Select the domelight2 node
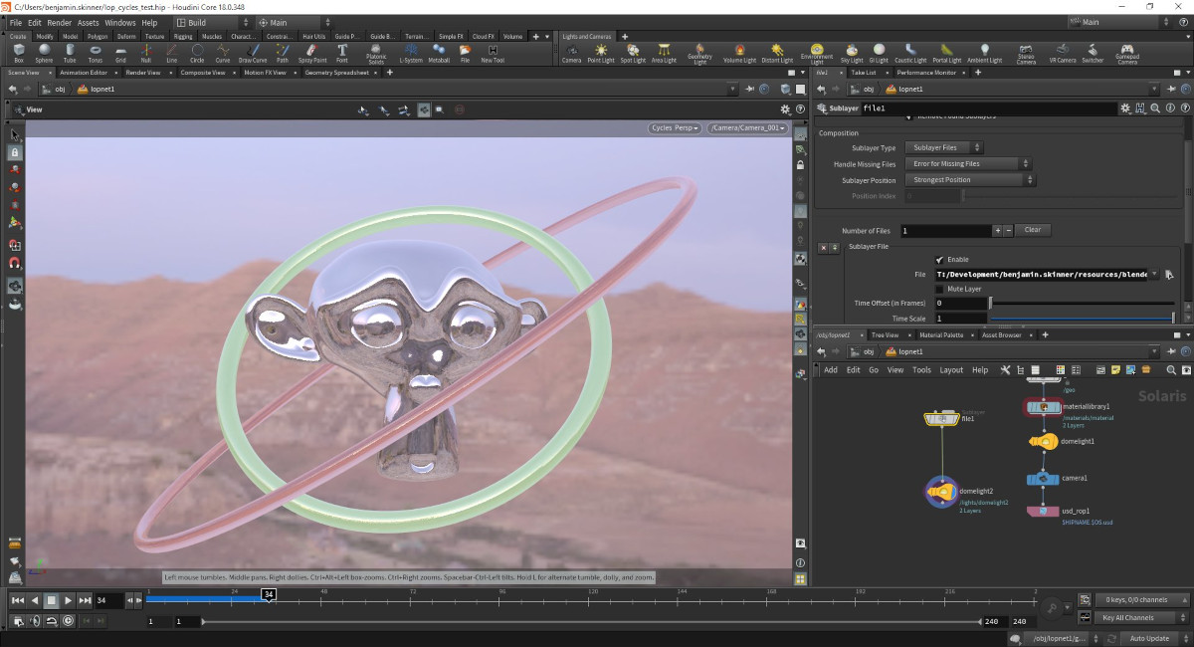 tap(941, 491)
